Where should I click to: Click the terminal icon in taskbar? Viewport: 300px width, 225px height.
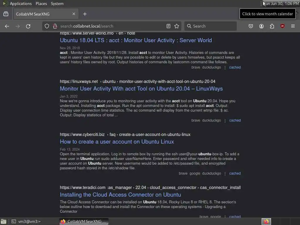click(x=14, y=221)
